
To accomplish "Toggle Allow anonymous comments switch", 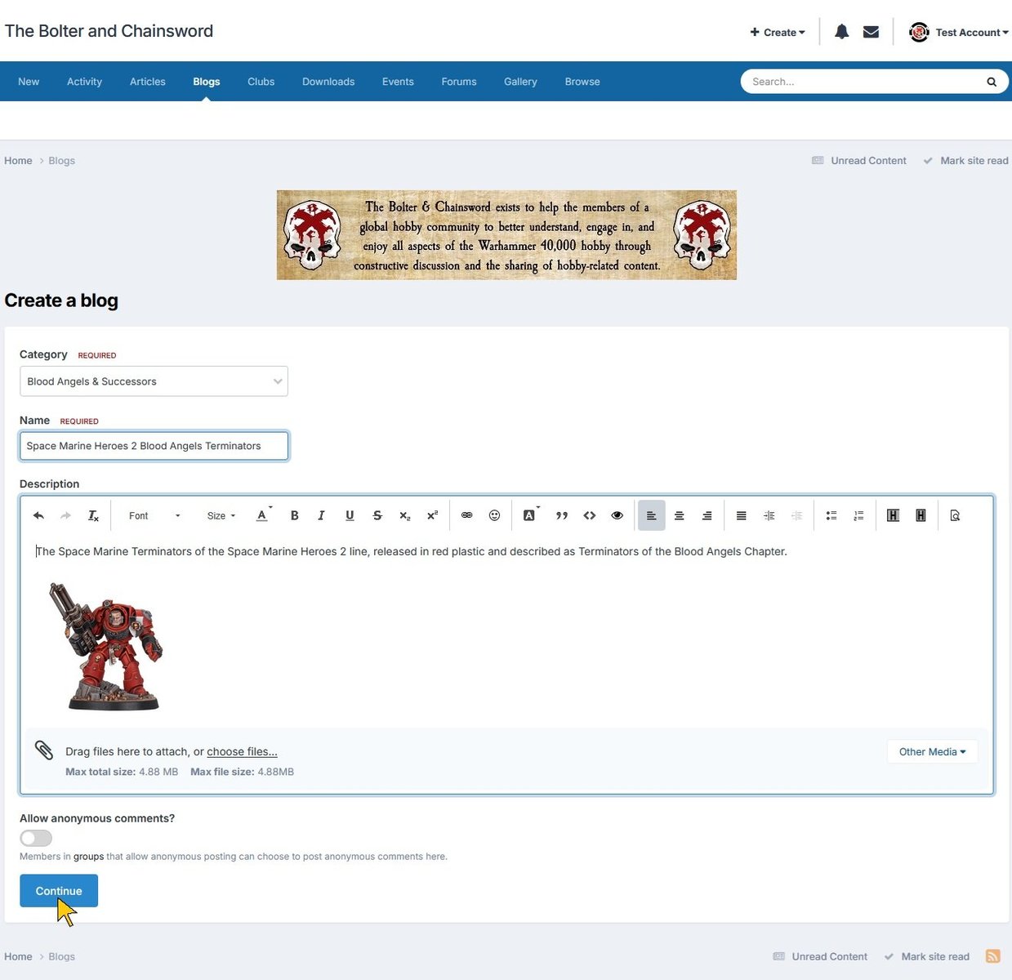I will 36,838.
